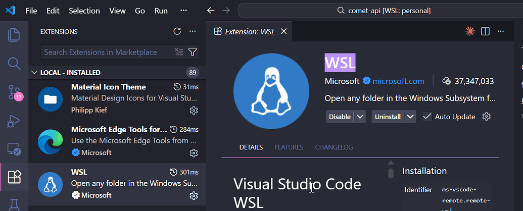The image size is (523, 211).
Task: Click the Microsoft verified publisher badge
Action: [x=366, y=81]
